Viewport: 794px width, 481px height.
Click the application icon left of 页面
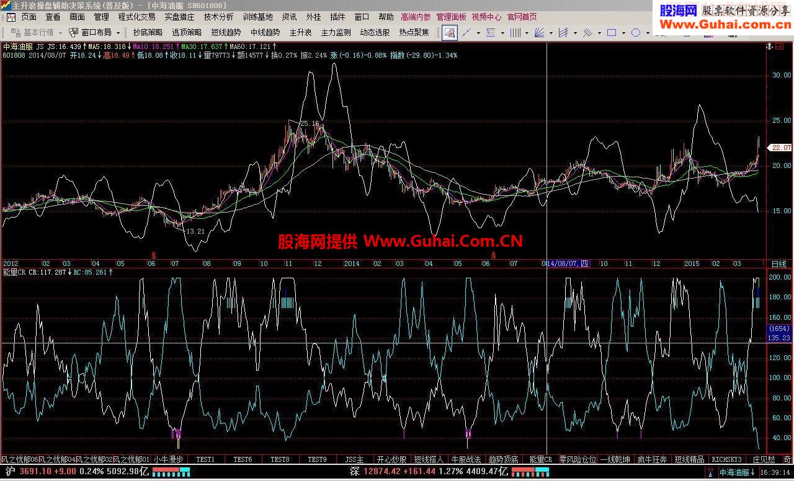pyautogui.click(x=11, y=17)
